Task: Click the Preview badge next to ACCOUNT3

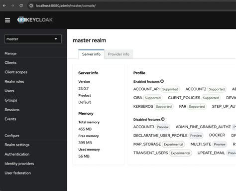Action: pyautogui.click(x=163, y=127)
